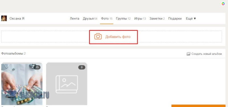Open the Подарки tab

(x=175, y=18)
